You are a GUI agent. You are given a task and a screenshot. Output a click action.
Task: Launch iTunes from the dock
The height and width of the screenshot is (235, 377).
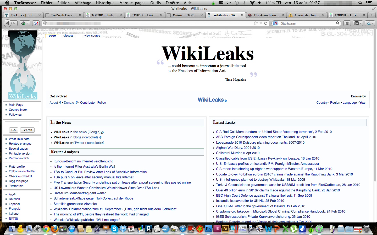click(182, 229)
